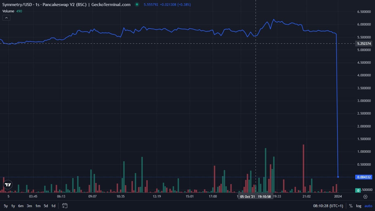Choose the 6m range button
The height and width of the screenshot is (211, 375).
[21, 206]
